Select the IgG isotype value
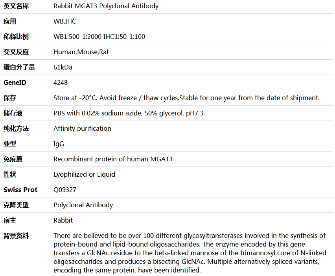 pyautogui.click(x=59, y=144)
